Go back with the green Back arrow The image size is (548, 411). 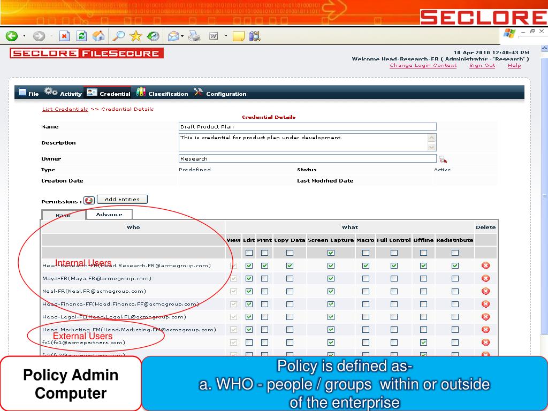(x=12, y=36)
